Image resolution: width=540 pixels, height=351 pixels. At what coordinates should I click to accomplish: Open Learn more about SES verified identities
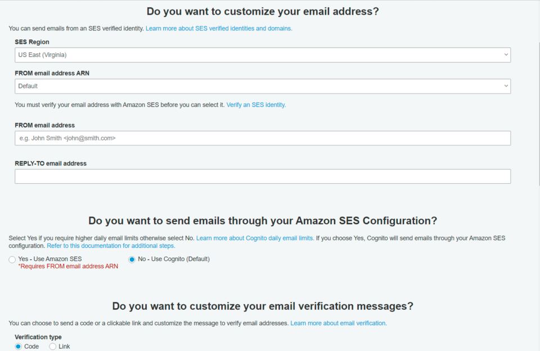coord(219,28)
